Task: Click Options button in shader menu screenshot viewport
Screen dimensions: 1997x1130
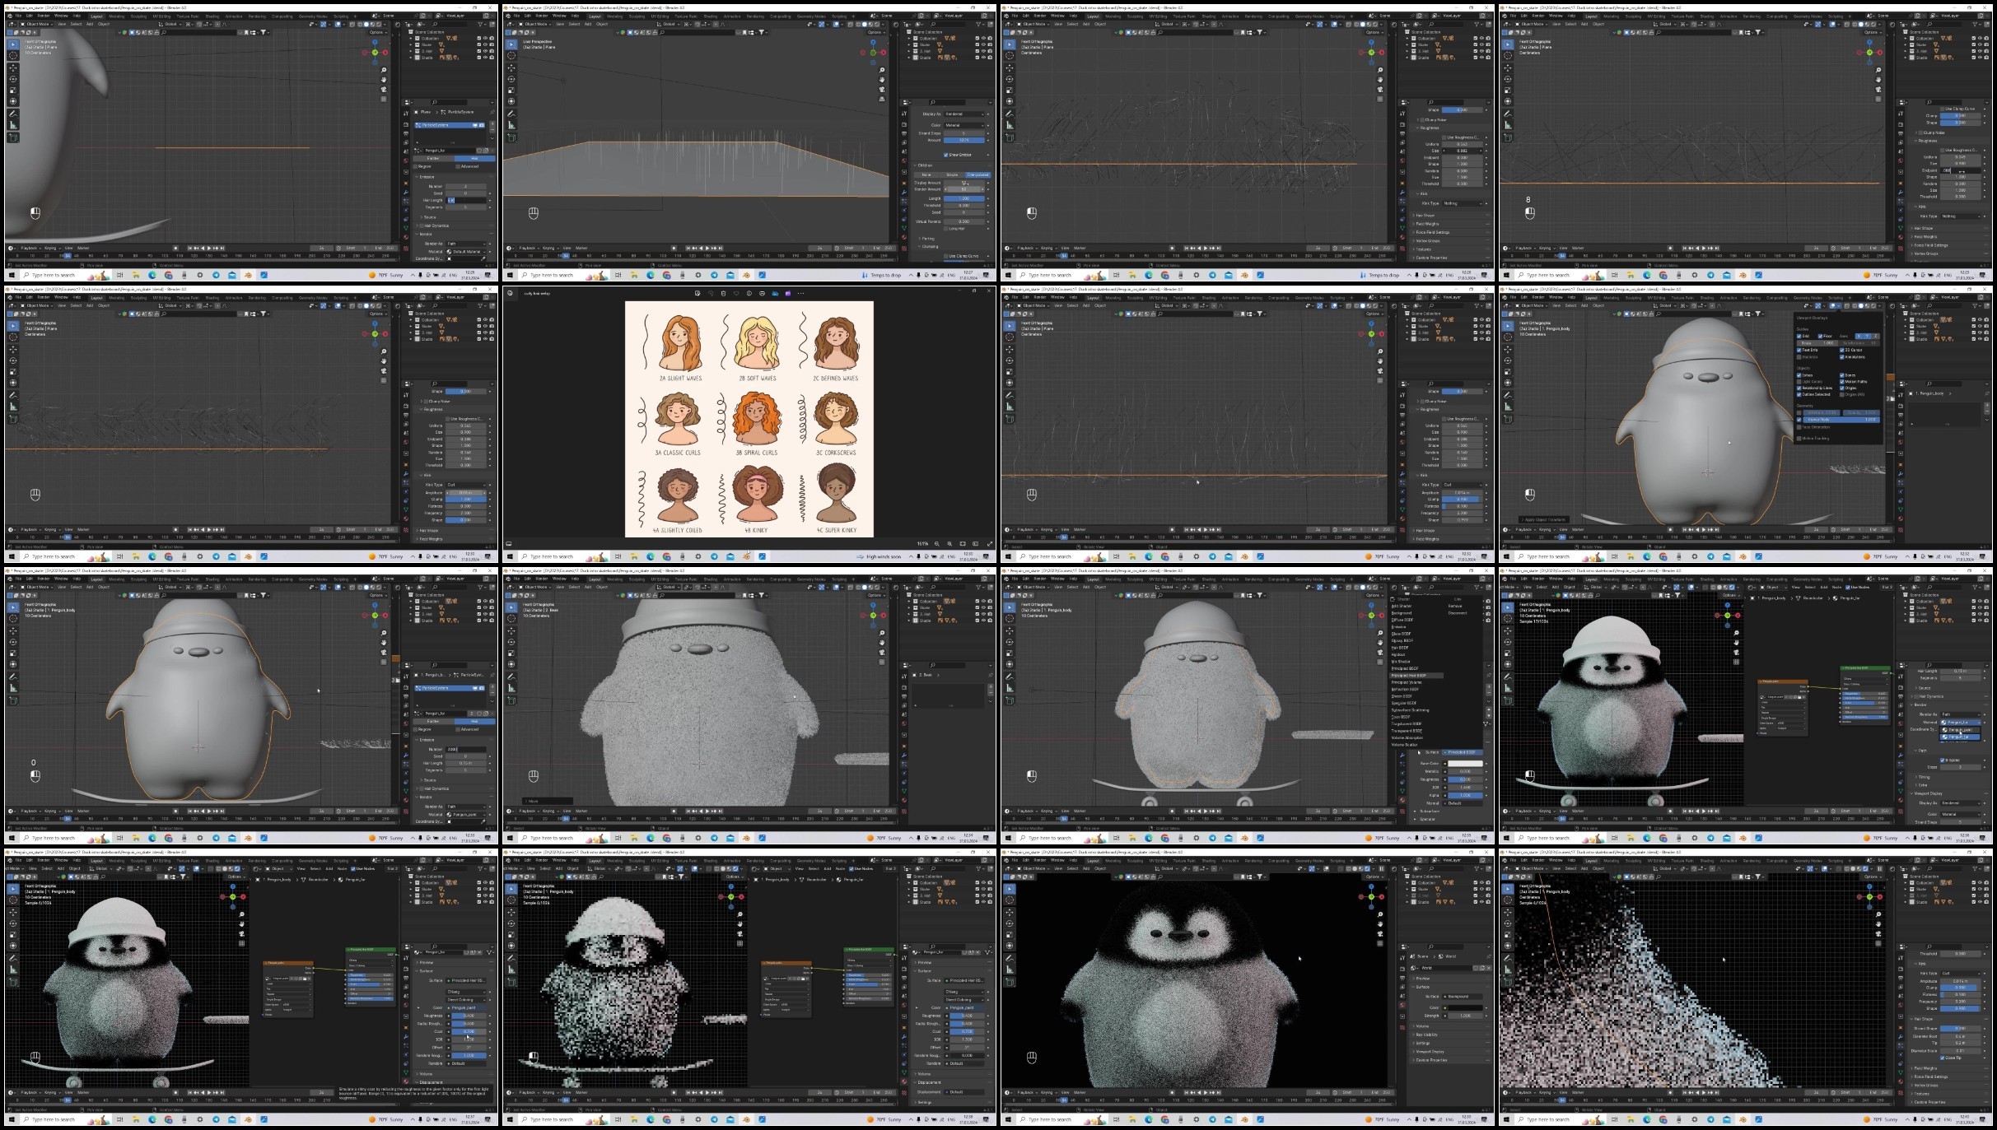Action: pos(1374,595)
